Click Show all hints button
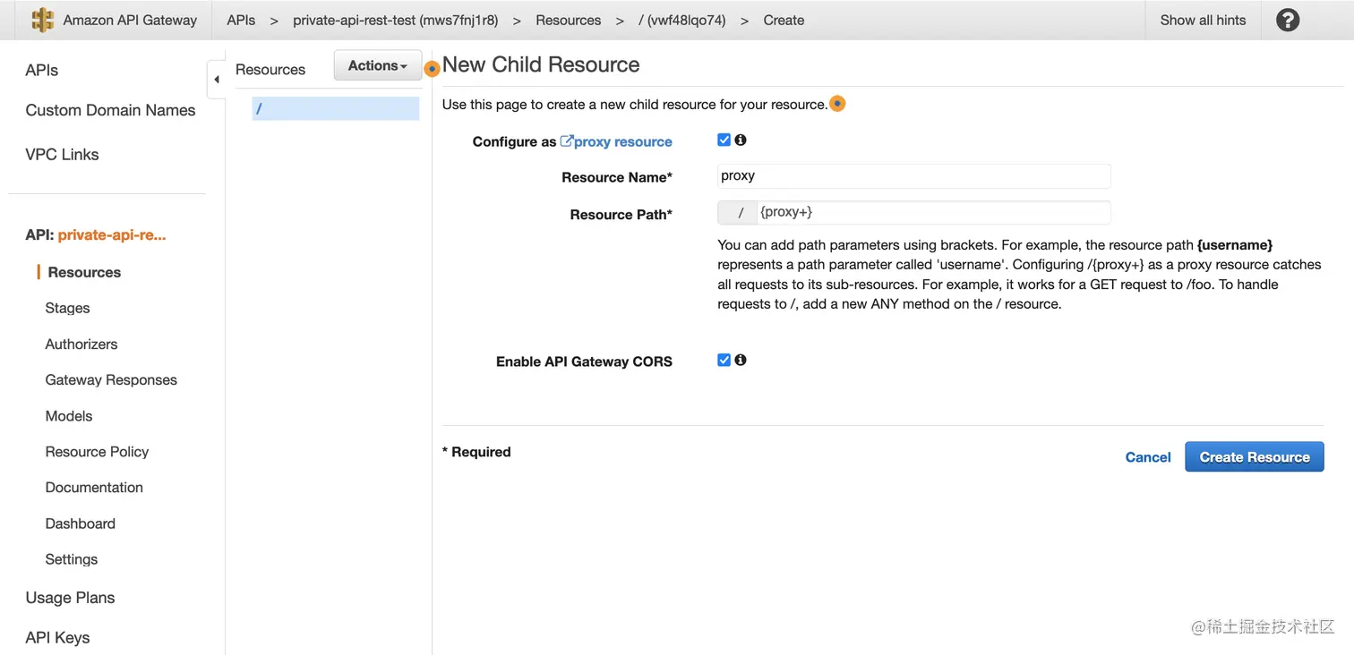 1203,20
